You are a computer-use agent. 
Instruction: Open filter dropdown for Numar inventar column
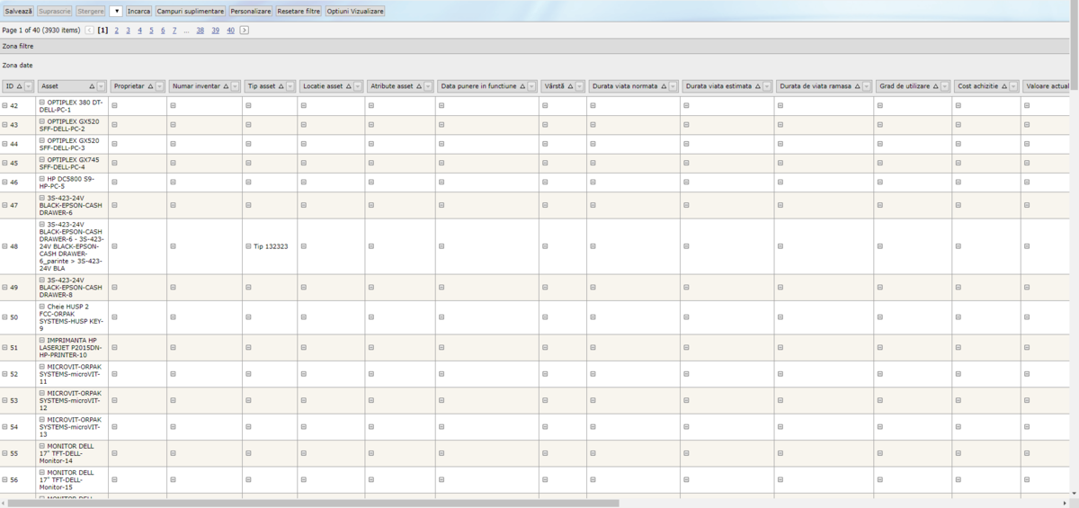pos(235,86)
